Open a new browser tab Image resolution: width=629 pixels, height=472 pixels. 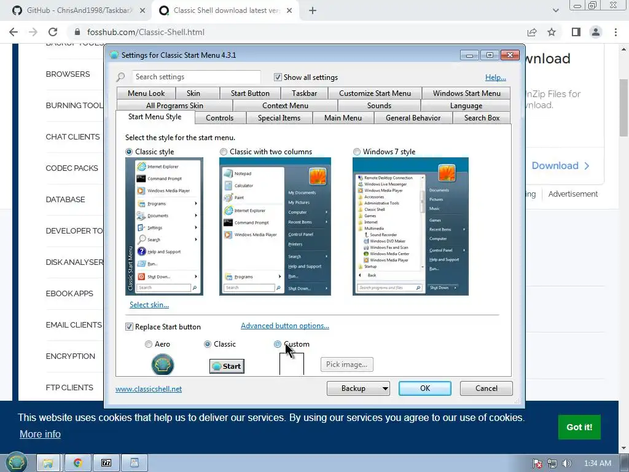[313, 10]
